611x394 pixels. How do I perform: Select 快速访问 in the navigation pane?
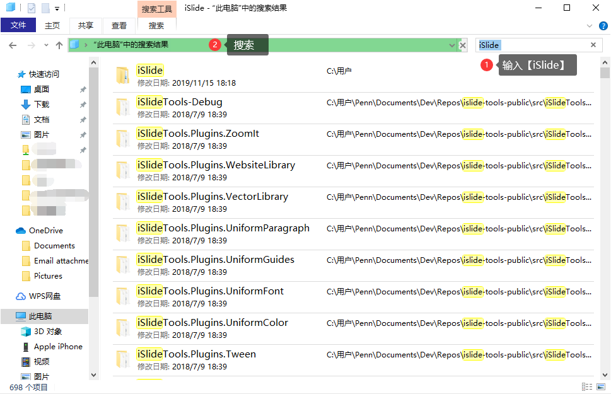coord(44,74)
